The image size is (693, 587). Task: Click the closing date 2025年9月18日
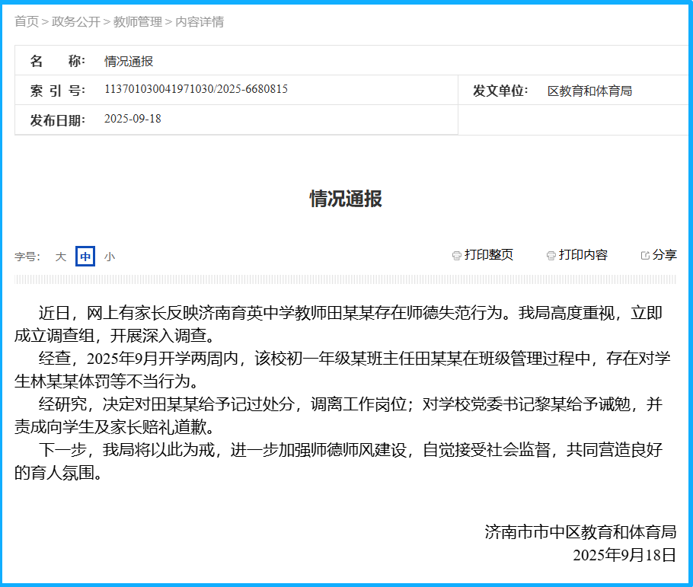point(624,554)
